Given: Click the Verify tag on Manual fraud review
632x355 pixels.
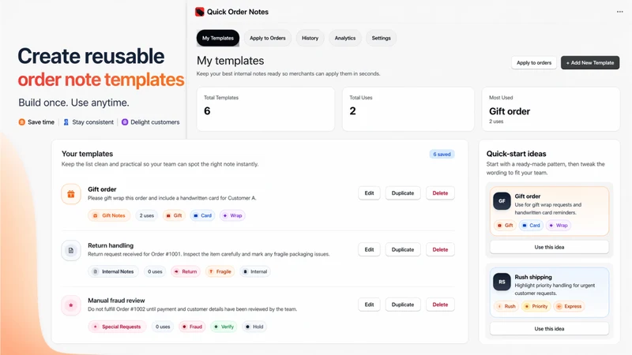Looking at the screenshot, I should point(224,327).
